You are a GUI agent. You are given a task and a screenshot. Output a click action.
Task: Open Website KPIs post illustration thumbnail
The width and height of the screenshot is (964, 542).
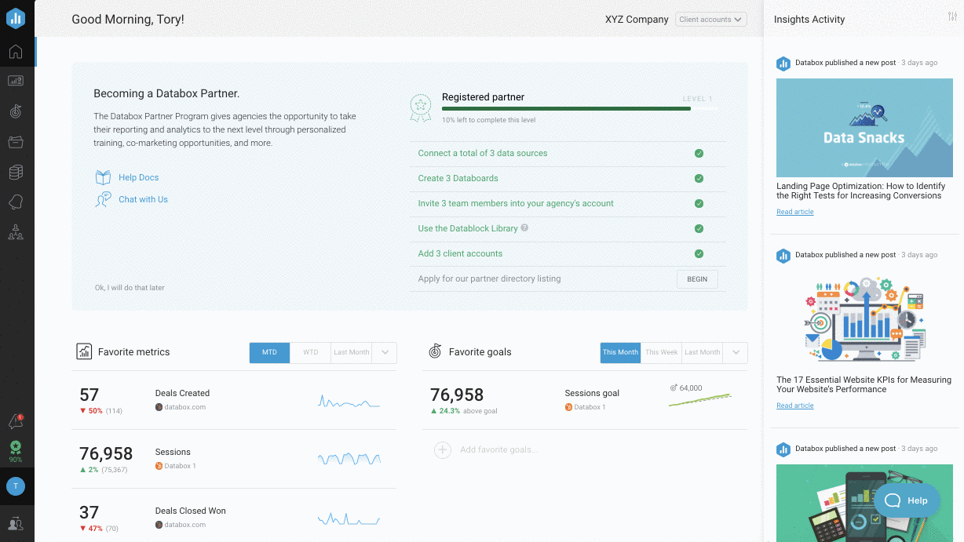point(864,320)
